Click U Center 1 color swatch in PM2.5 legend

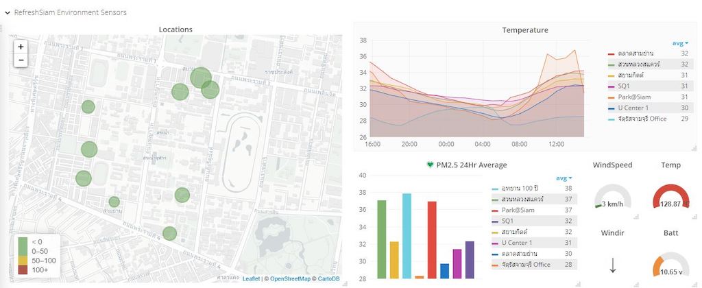(495, 243)
